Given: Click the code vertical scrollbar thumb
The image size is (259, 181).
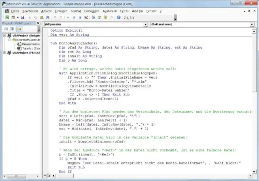Looking at the screenshot, I should click(254, 63).
